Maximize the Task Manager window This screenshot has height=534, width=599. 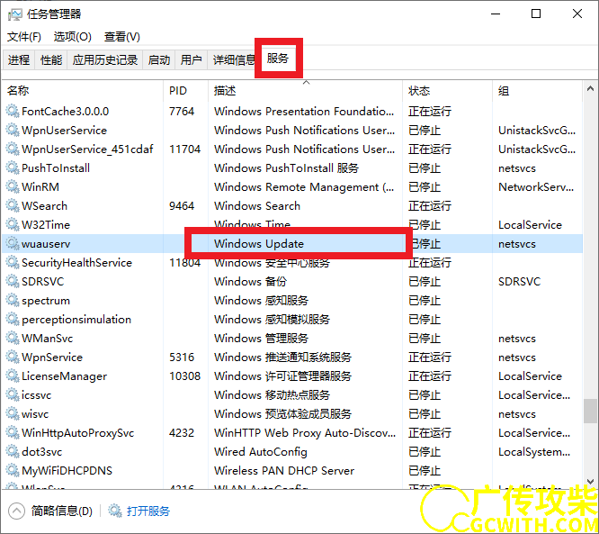(x=536, y=14)
